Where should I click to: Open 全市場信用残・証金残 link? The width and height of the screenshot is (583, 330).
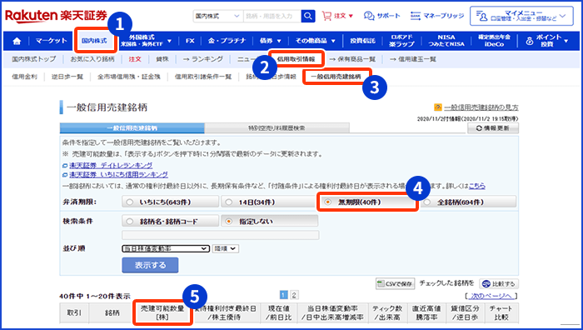click(129, 77)
